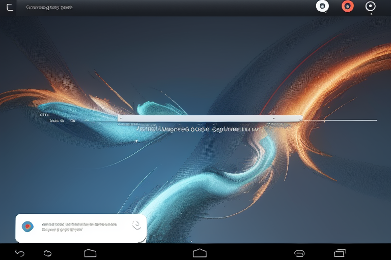Image resolution: width=391 pixels, height=260 pixels.
Task: Tap the small labels left of white bar
Action: pos(62,121)
